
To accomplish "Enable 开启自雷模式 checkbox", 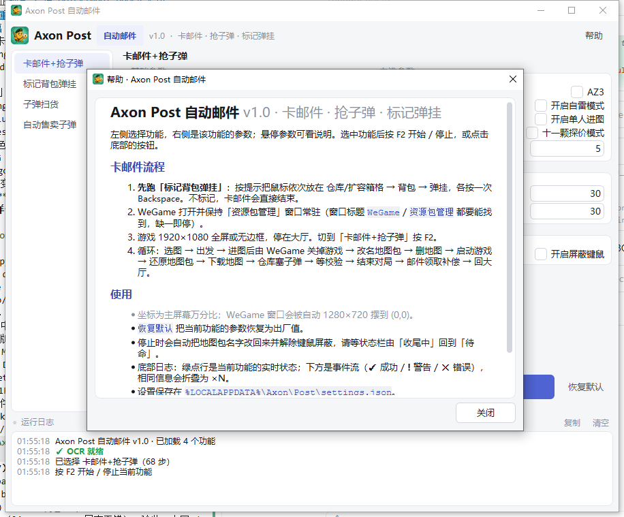I will point(540,106).
